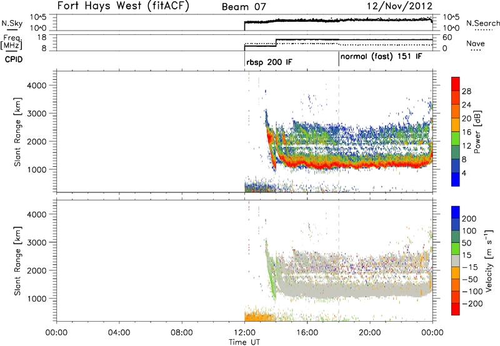Click the "N.Search" legend label
The width and height of the screenshot is (500, 346).
coord(483,23)
